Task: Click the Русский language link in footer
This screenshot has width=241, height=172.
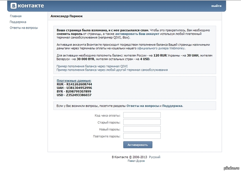Action: coord(155,157)
